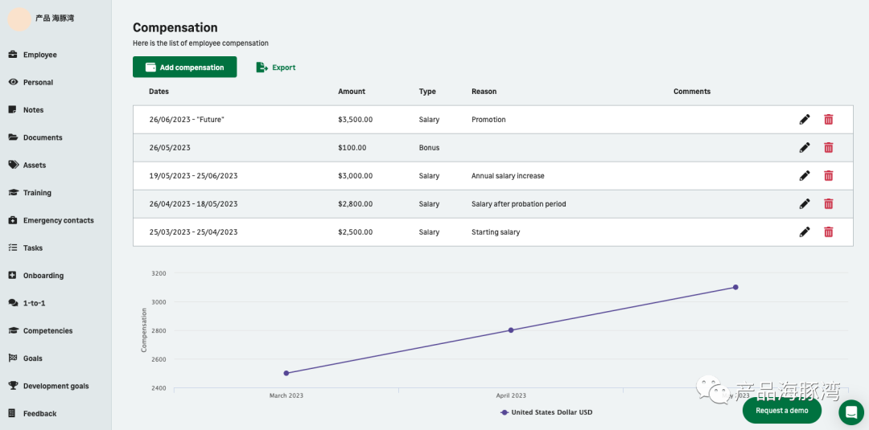Open the chat bubble widget icon
This screenshot has height=430, width=869.
[851, 412]
